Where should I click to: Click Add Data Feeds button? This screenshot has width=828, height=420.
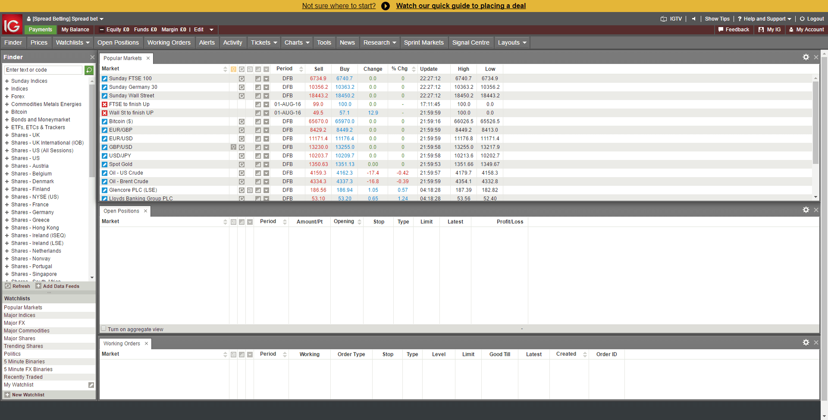point(57,286)
